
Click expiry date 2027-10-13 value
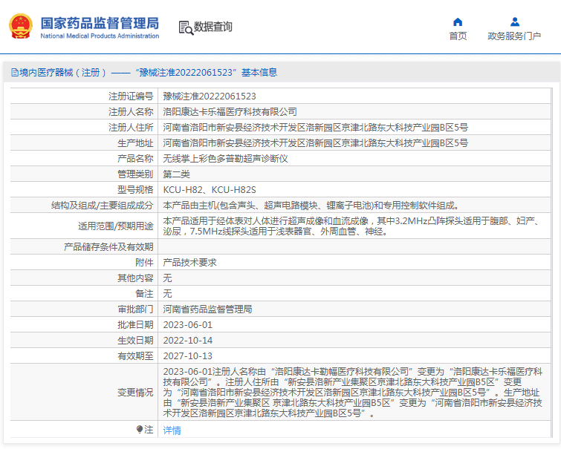pos(188,355)
